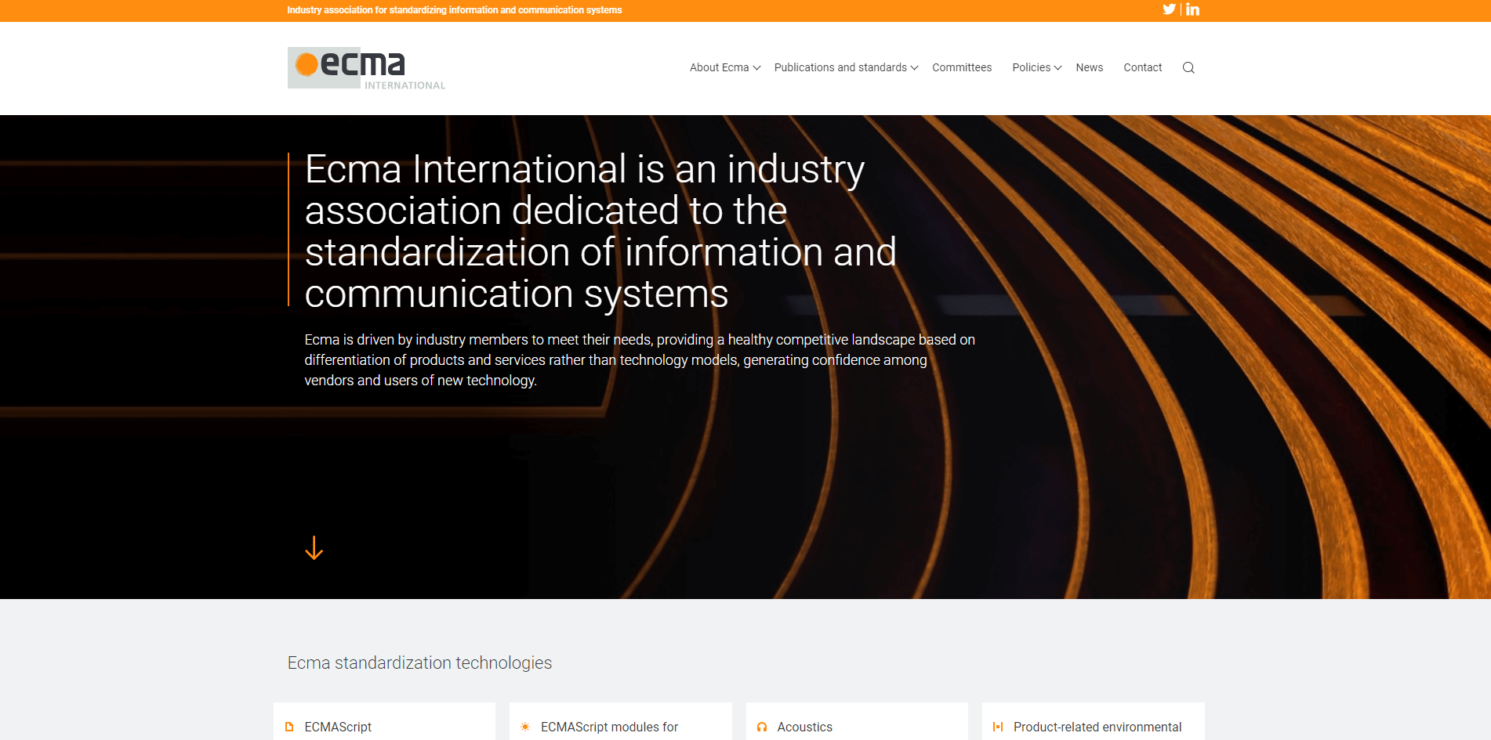Click the Product-related environmental card icon

(x=998, y=727)
